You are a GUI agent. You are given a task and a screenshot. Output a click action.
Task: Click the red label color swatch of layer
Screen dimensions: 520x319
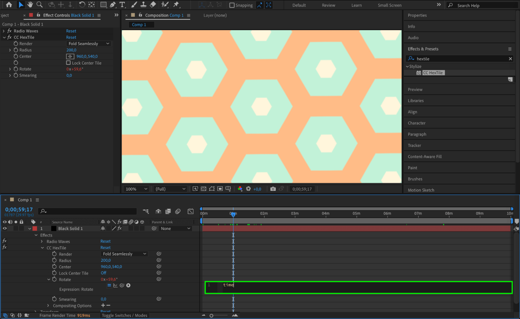(35, 228)
